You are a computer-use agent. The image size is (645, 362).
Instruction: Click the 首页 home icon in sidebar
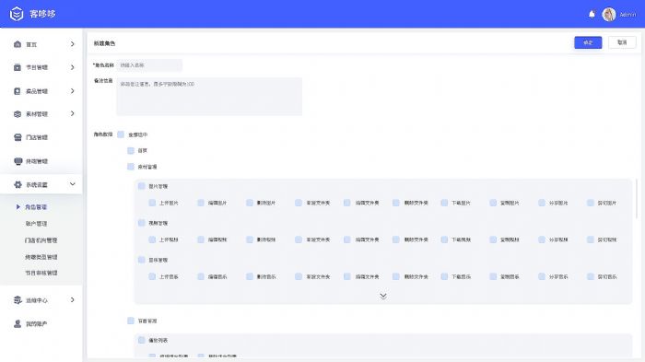(x=18, y=44)
